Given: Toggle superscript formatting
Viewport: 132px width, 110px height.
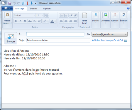Looking at the screenshot, I should 39,21.
